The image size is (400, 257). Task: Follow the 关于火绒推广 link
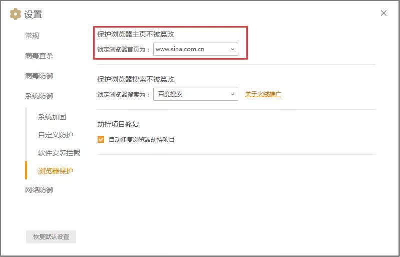(263, 94)
